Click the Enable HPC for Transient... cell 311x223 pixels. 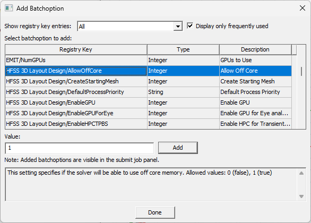pyautogui.click(x=255, y=124)
